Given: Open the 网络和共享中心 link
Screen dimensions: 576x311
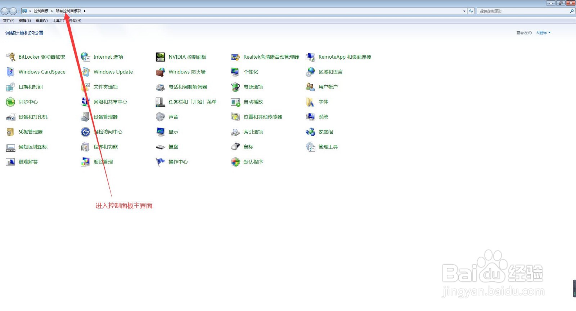Looking at the screenshot, I should [x=110, y=102].
